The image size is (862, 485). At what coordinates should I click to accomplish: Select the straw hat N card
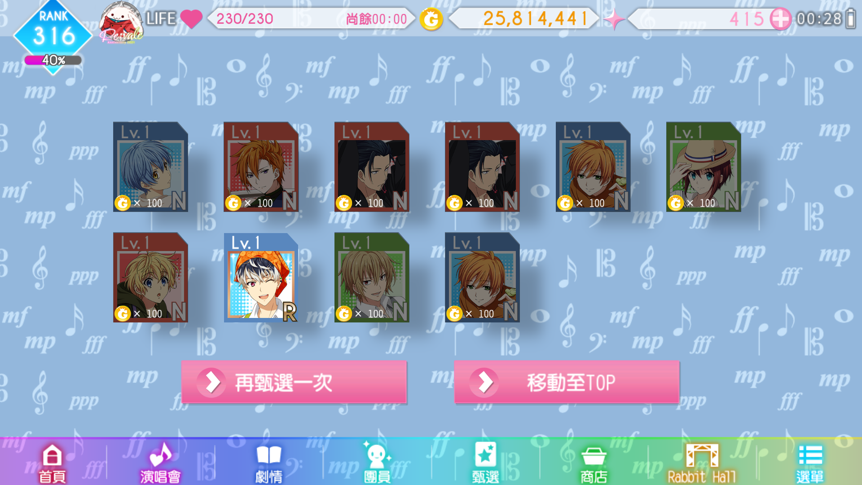pos(704,167)
